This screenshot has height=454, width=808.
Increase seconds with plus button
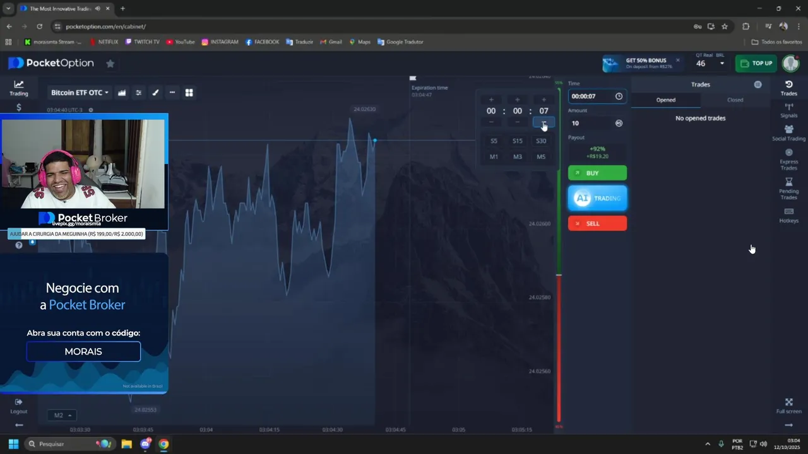(x=544, y=100)
